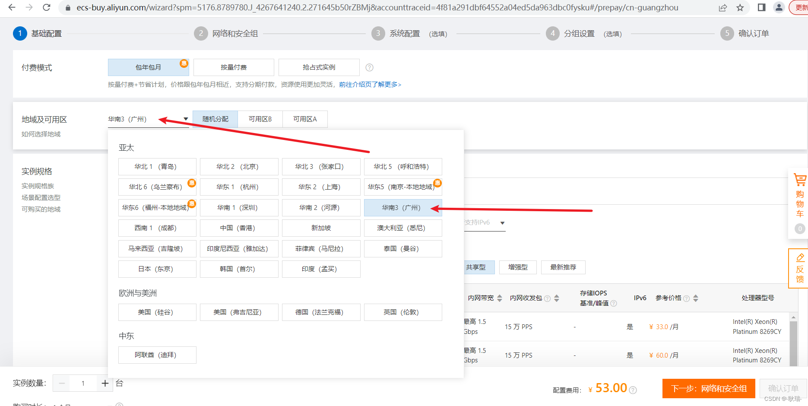Select region 华东 1（杭州）

tap(239, 187)
